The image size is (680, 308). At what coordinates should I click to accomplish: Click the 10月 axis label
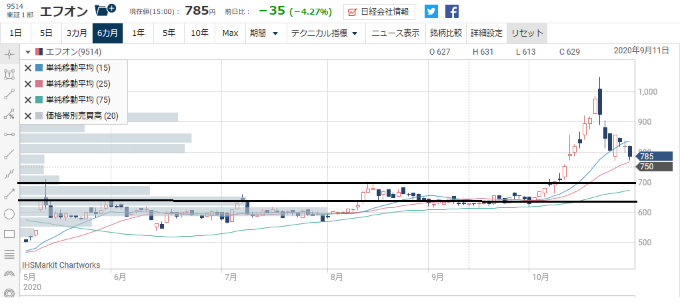coord(539,276)
